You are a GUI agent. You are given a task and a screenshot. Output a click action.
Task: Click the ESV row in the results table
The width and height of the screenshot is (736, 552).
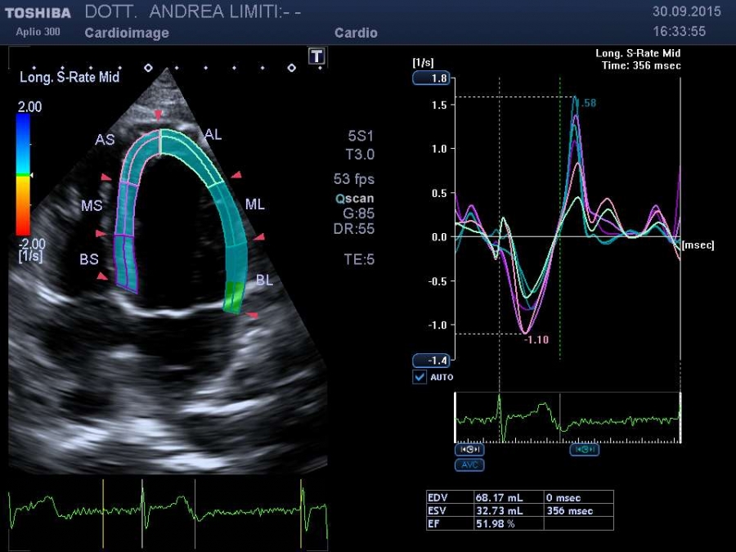point(519,510)
